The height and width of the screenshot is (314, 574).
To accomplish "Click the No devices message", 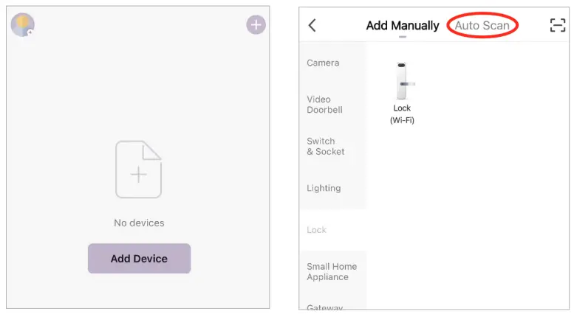I will [x=139, y=223].
